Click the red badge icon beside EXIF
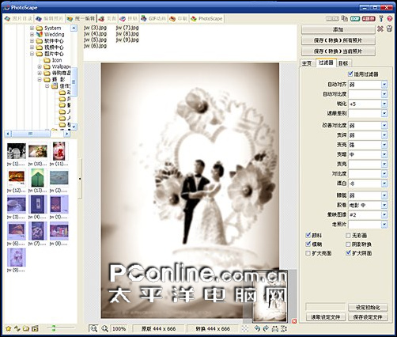 (369, 18)
